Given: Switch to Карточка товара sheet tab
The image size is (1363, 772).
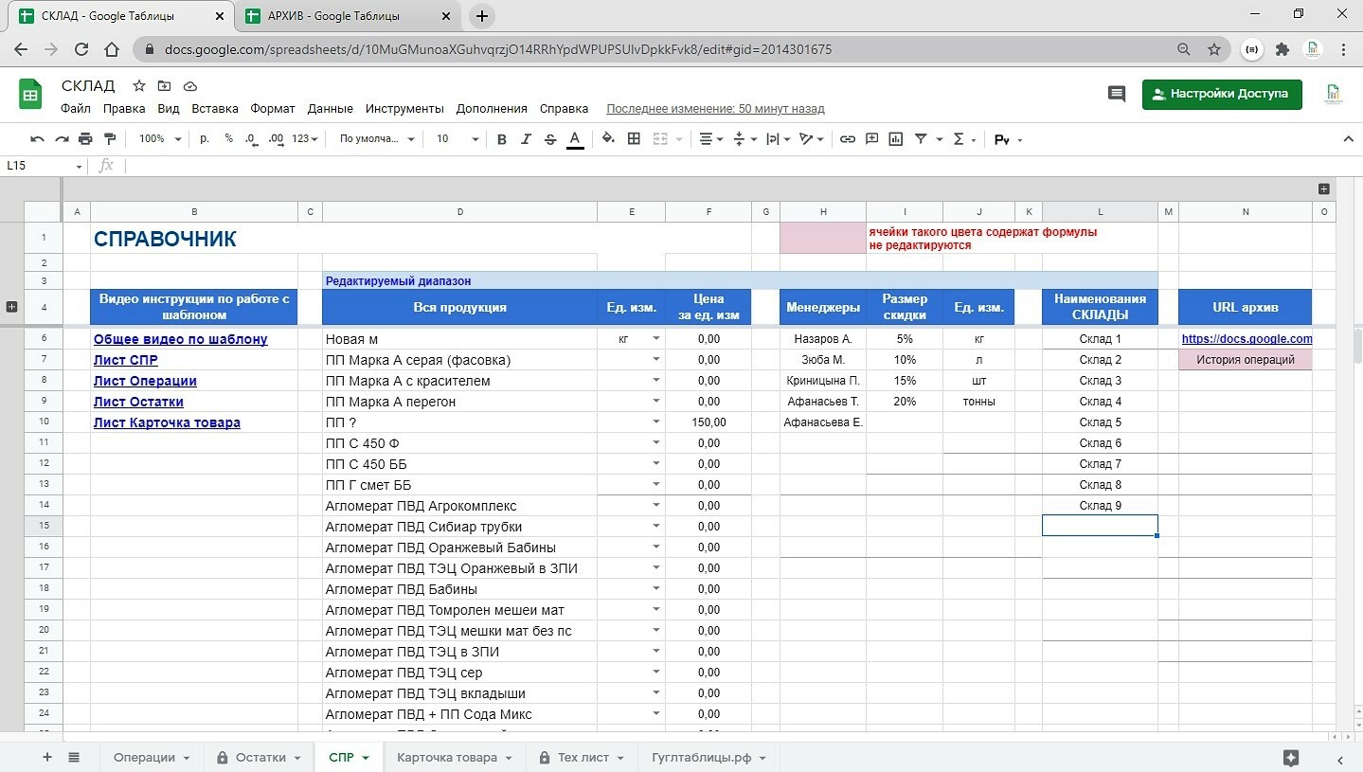Looking at the screenshot, I should 456,758.
